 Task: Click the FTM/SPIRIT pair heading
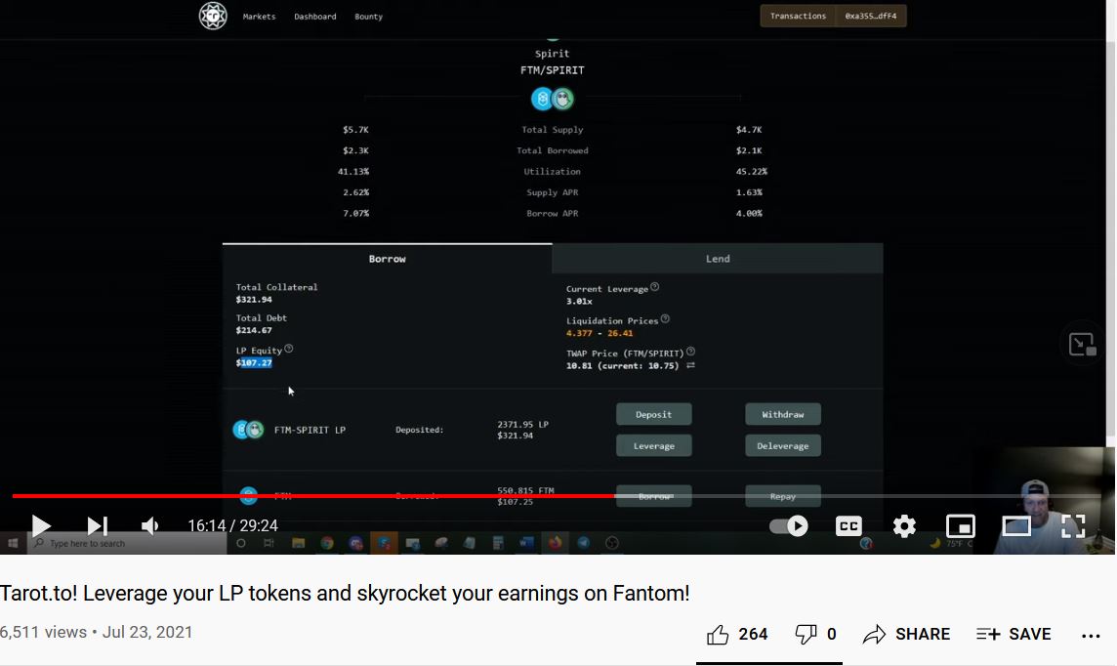click(552, 69)
